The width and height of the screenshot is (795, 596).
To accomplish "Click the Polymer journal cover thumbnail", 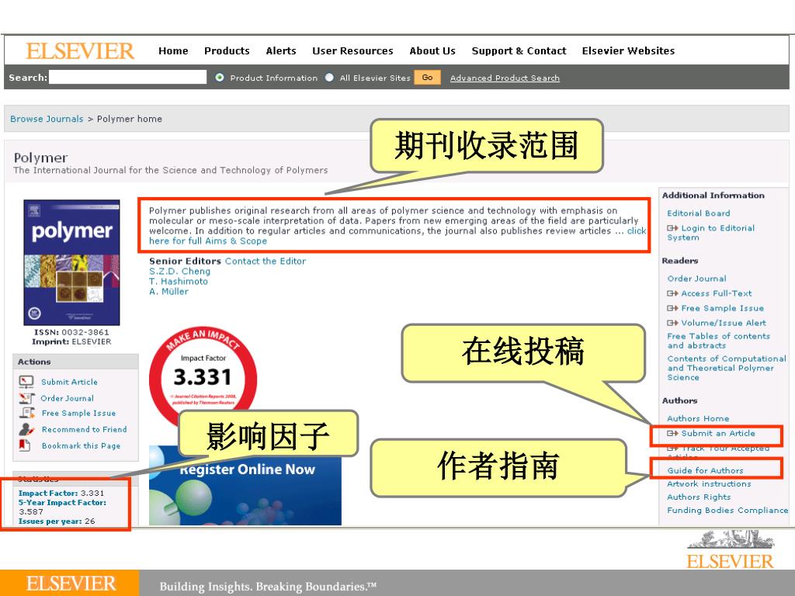I will coord(71,262).
